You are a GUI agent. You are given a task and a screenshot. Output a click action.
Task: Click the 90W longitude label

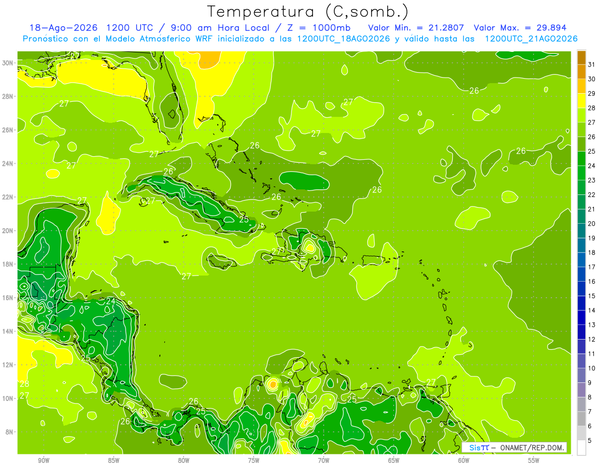click(x=43, y=460)
